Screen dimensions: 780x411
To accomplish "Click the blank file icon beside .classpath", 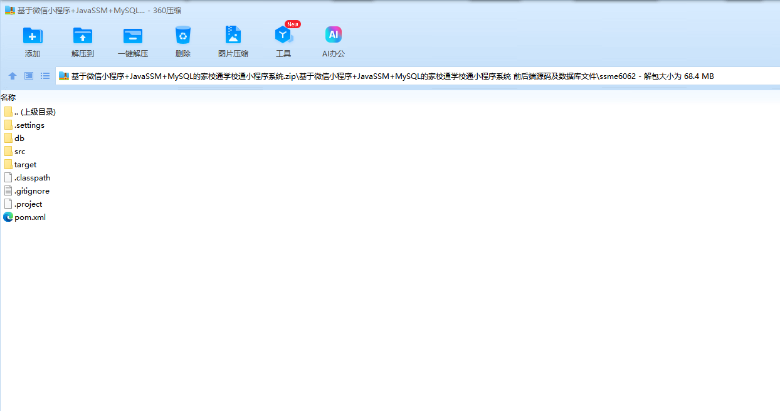I will tap(8, 177).
